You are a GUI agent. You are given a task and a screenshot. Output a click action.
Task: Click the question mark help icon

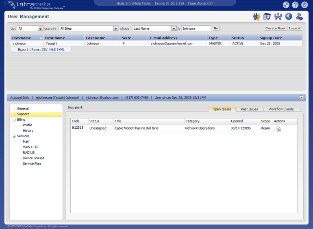[295, 5]
